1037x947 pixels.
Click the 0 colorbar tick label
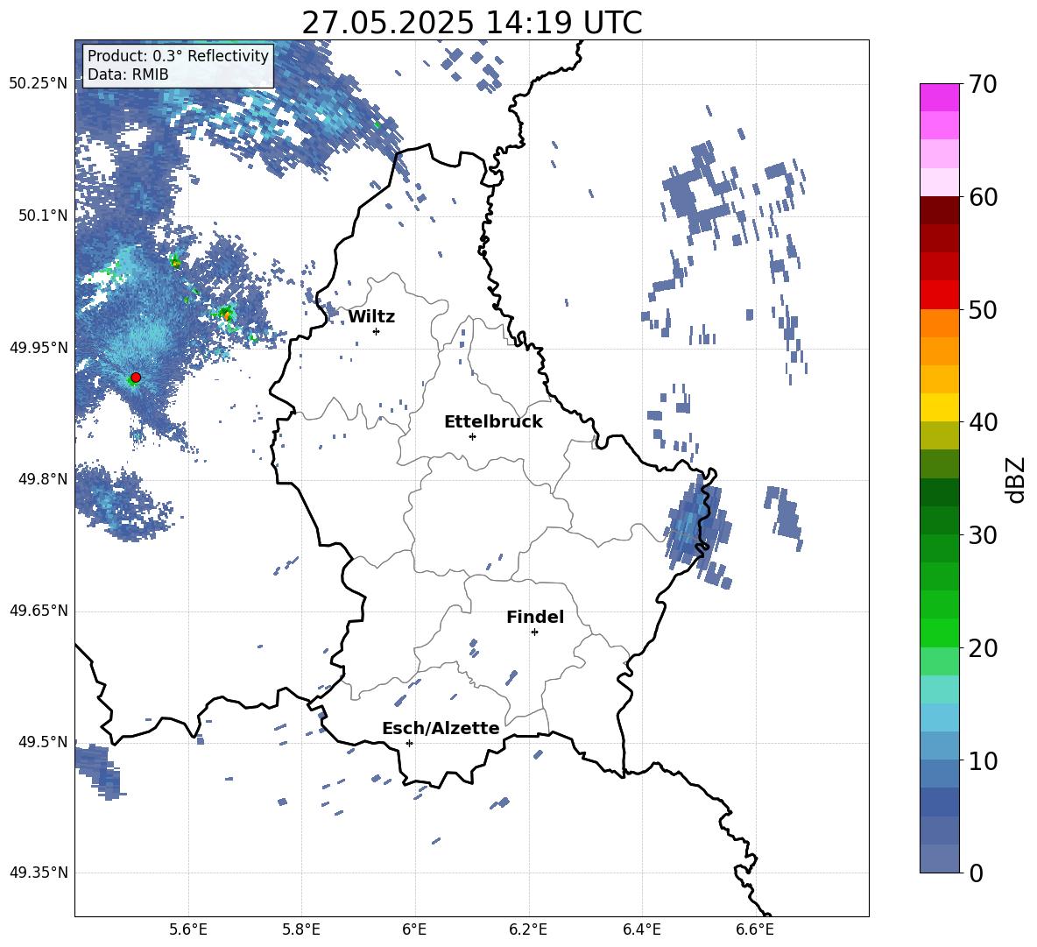[x=976, y=873]
